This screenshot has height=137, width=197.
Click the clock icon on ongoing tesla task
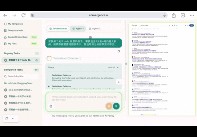click(37, 60)
